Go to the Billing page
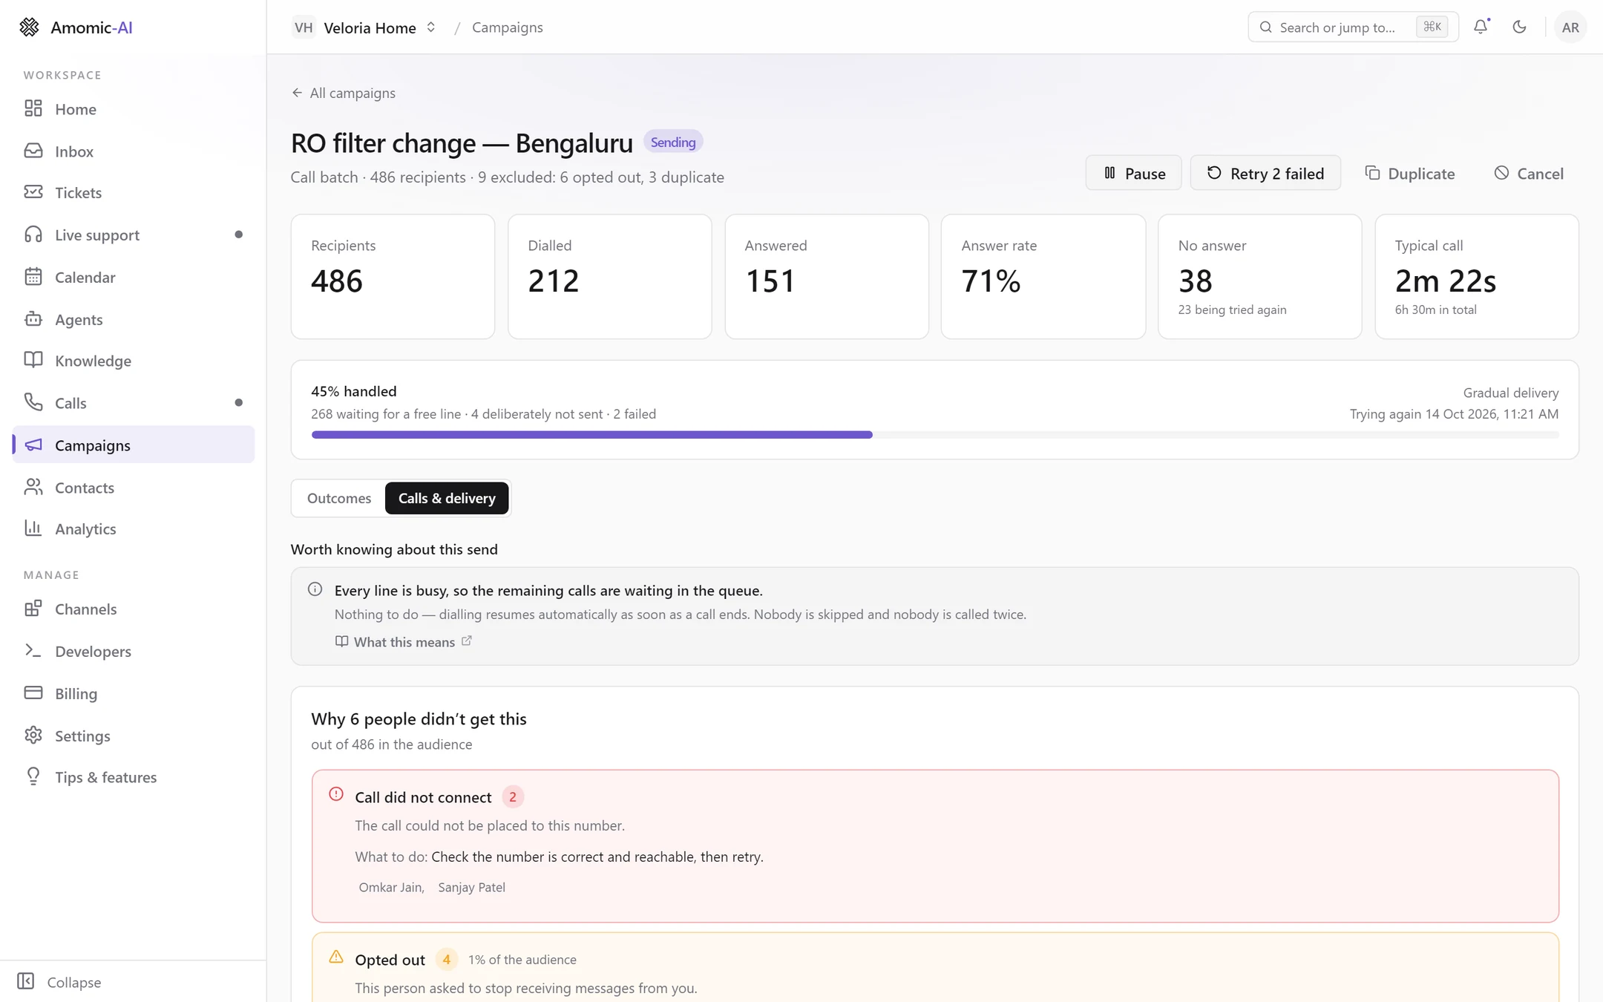 (134, 693)
